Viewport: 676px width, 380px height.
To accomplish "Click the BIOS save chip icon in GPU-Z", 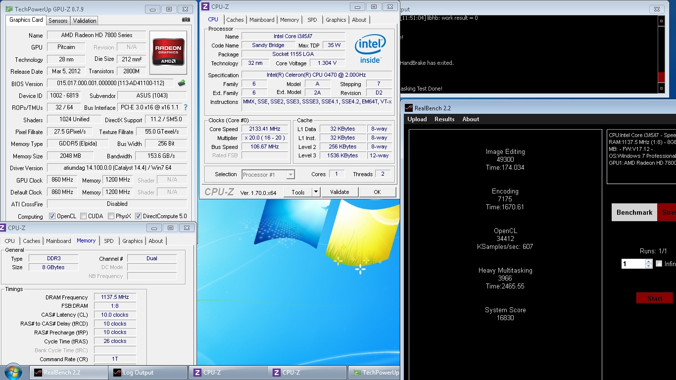I will [182, 83].
